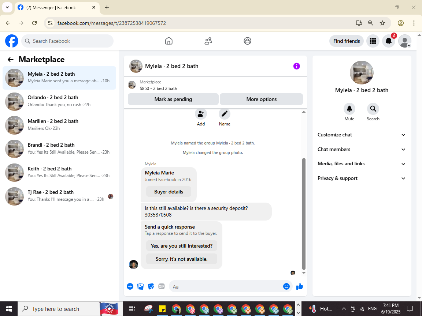Viewport: 422px width, 316px height.
Task: Click the message input box 'Aa'
Action: (226, 286)
